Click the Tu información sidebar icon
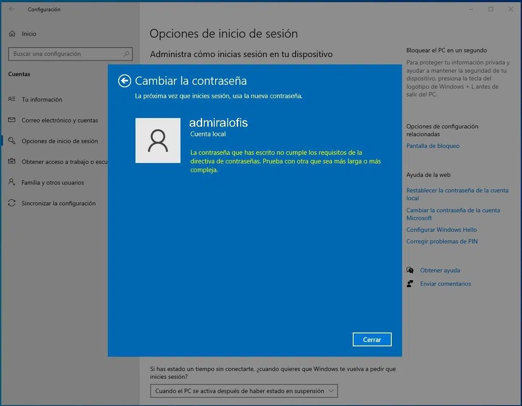 tap(12, 99)
